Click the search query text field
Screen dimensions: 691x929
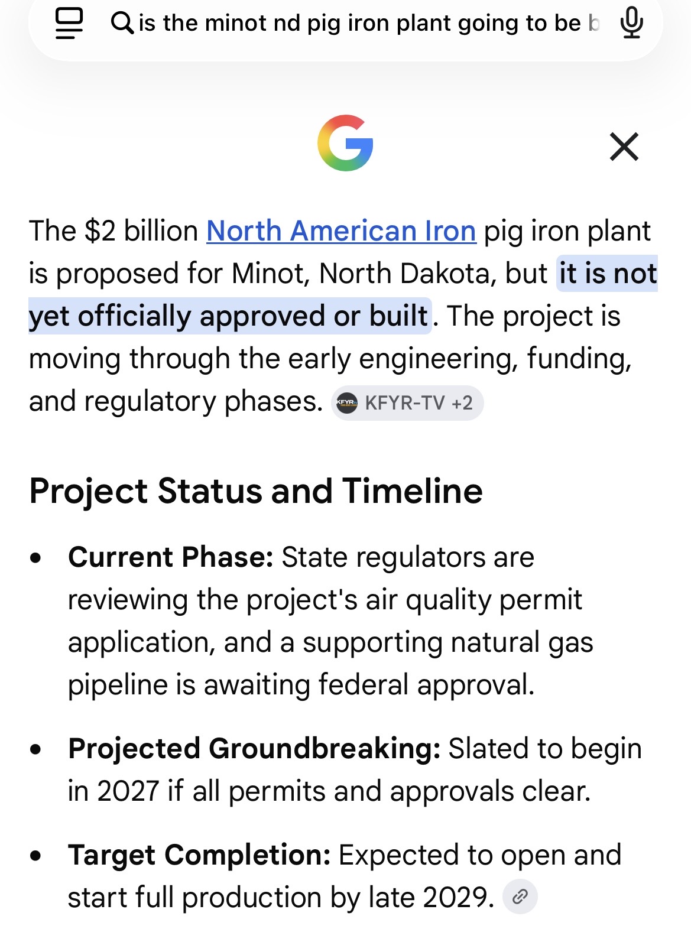point(369,23)
